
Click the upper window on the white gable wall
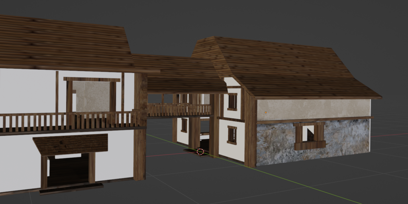click(x=232, y=102)
